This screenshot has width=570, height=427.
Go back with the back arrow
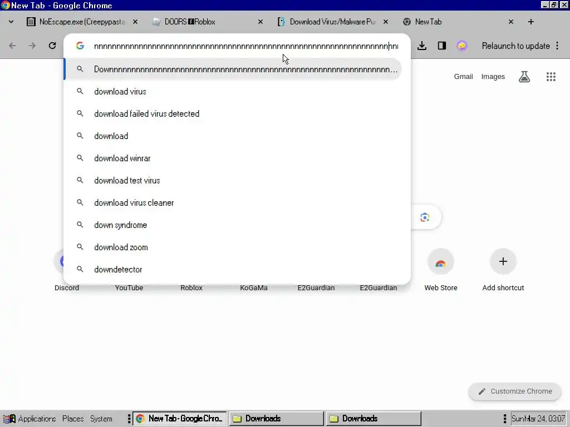12,46
